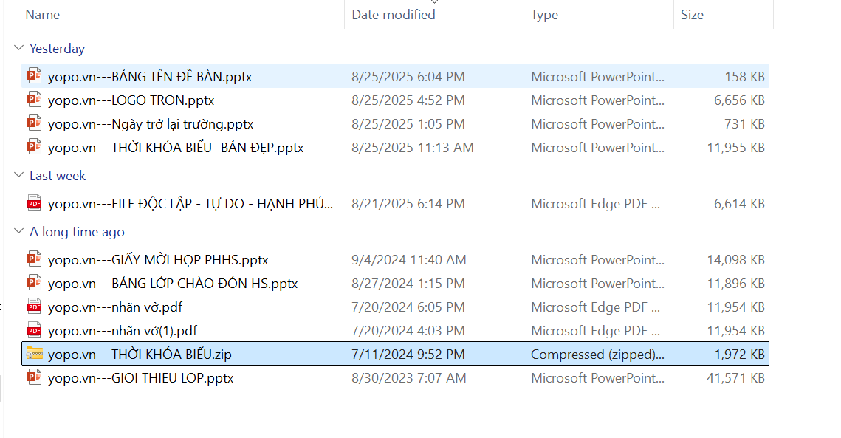841x438 pixels.
Task: Click PDF icon of nhãn vở(1).pdf
Action: coord(34,330)
